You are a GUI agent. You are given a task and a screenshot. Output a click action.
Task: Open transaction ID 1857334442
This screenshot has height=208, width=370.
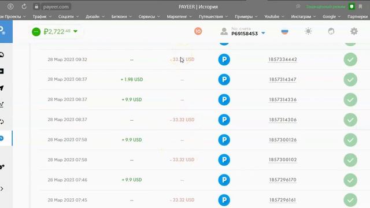283,60
